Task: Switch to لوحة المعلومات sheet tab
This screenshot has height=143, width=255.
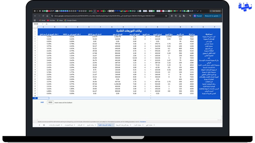Action: tap(69, 125)
